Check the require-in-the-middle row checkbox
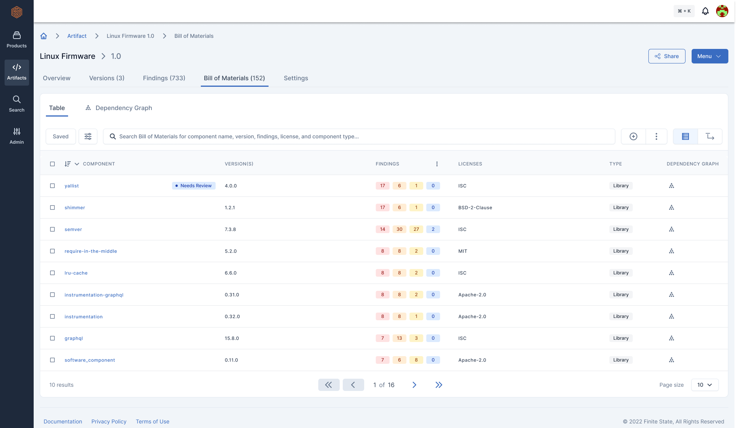736x428 pixels. [x=52, y=251]
